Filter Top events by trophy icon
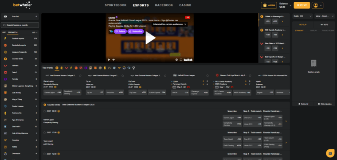 pos(133,68)
